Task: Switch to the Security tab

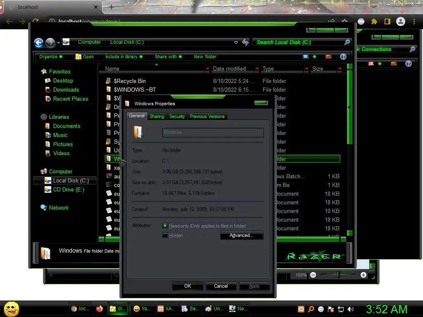Action: [x=177, y=116]
